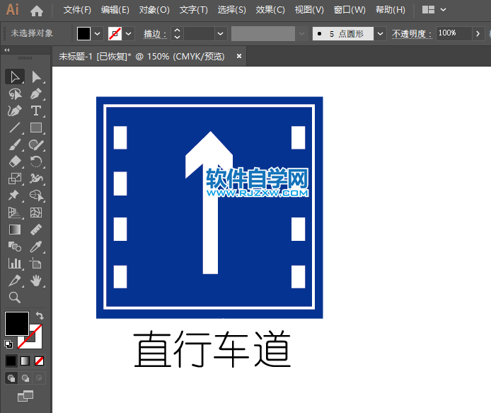Select the Eyedropper tool
The width and height of the screenshot is (491, 413).
tap(36, 247)
